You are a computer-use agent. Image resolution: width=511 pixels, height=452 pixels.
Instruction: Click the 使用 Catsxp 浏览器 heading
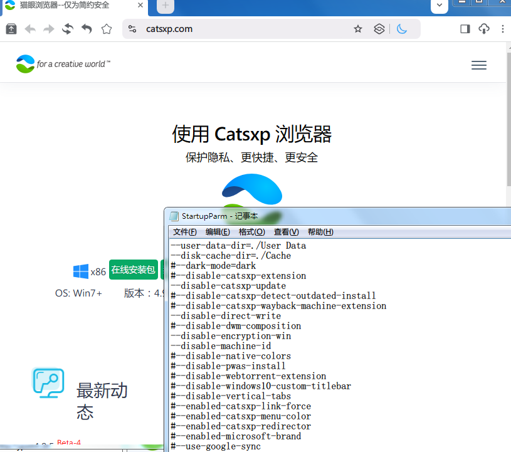tap(252, 134)
